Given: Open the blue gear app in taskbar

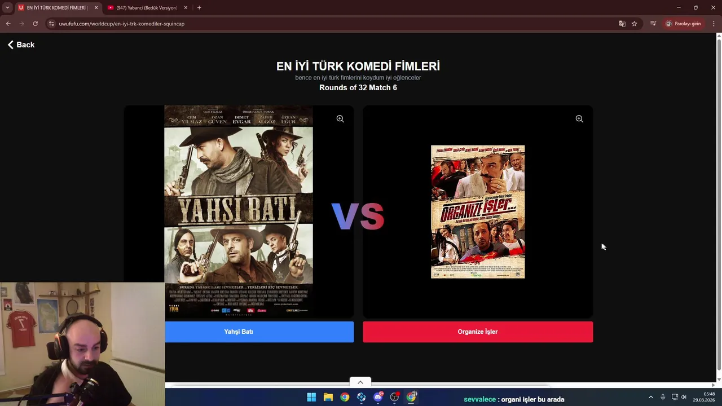Looking at the screenshot, I should tap(362, 397).
